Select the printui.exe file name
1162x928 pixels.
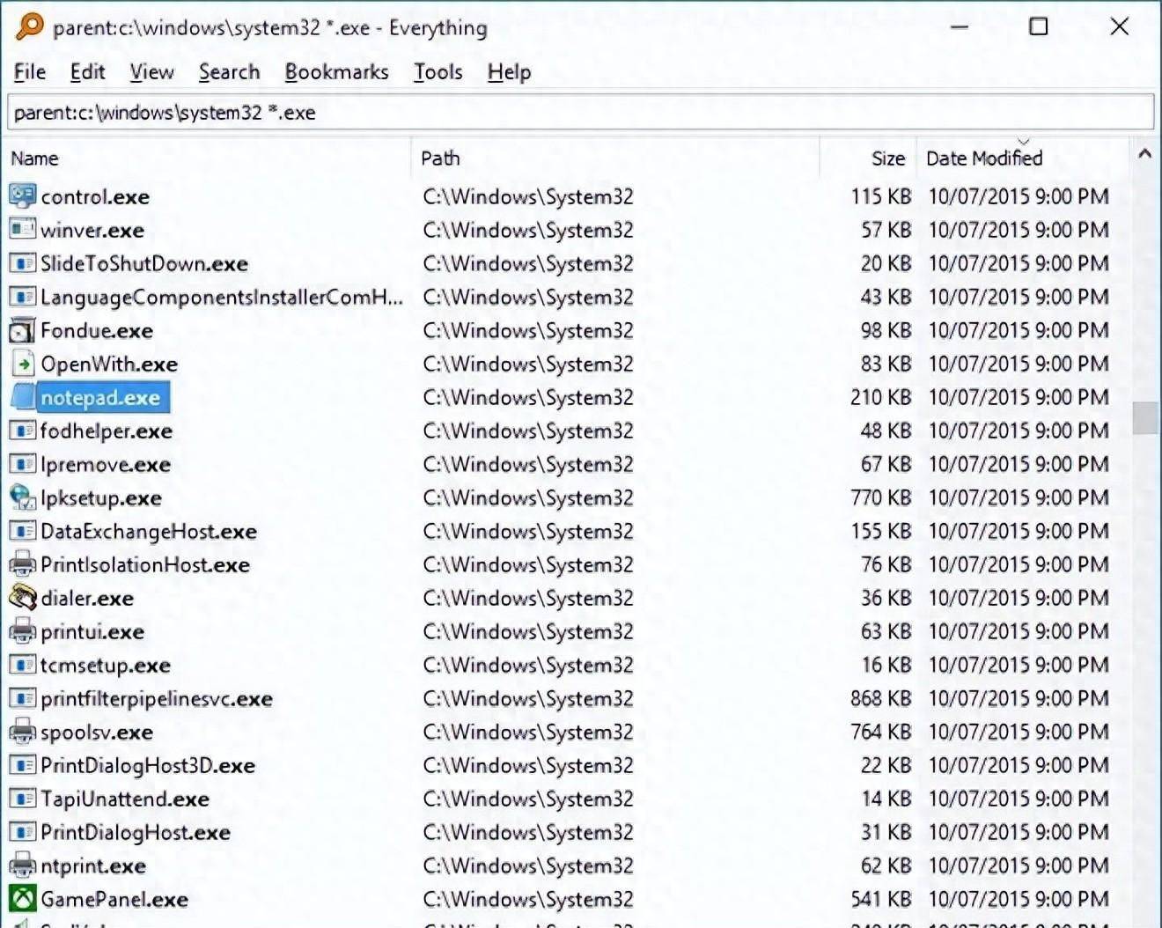point(92,631)
